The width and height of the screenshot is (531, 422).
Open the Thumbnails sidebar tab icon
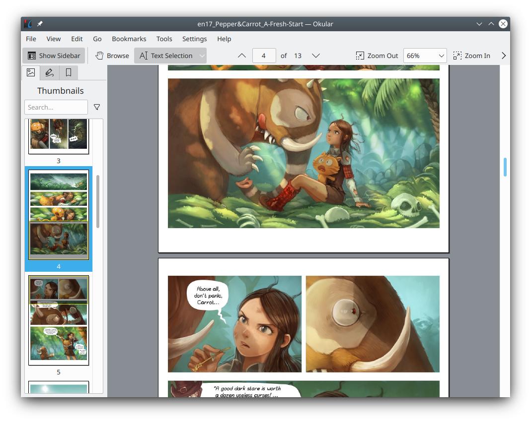[x=31, y=72]
